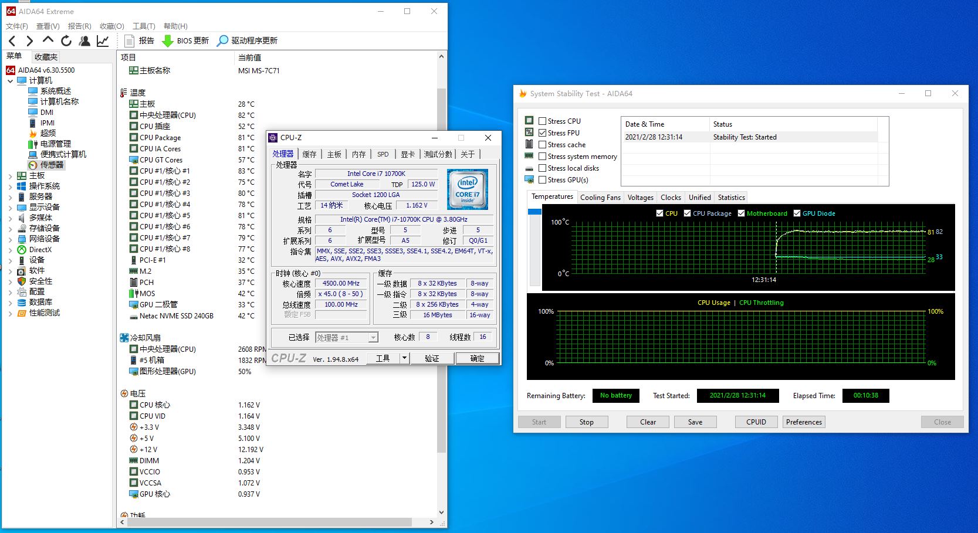Image resolution: width=978 pixels, height=533 pixels.
Task: Click the refresh icon in AIDA64 toolbar
Action: 66,40
